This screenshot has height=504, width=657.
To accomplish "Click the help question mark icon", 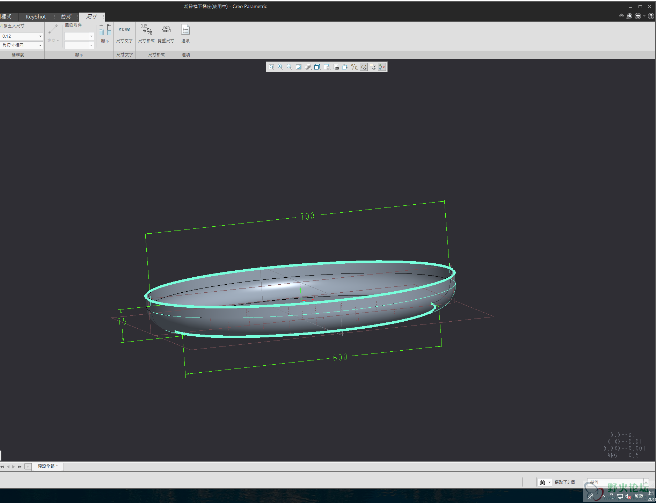I will [651, 16].
